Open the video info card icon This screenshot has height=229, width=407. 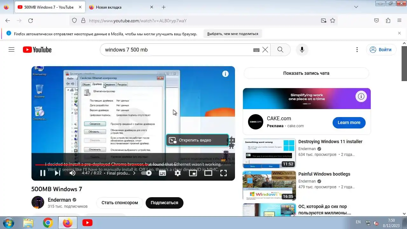pyautogui.click(x=225, y=74)
